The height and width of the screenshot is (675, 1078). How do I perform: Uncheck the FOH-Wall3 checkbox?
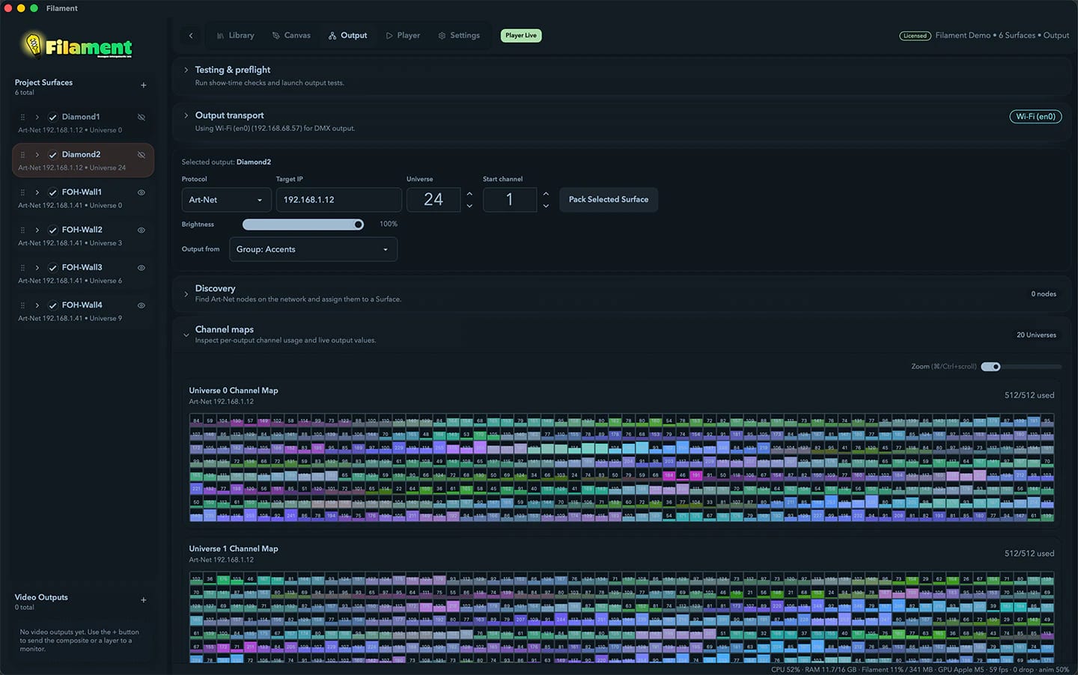(x=52, y=267)
